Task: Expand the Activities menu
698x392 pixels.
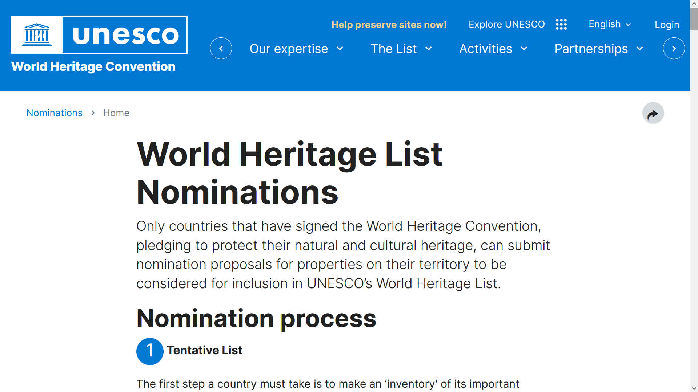Action: coord(493,49)
